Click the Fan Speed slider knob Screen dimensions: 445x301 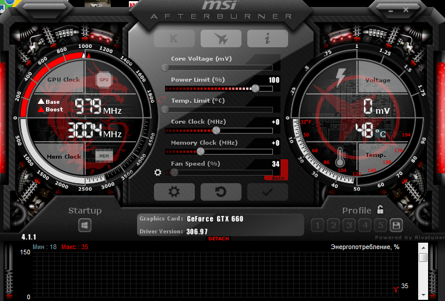(x=174, y=172)
